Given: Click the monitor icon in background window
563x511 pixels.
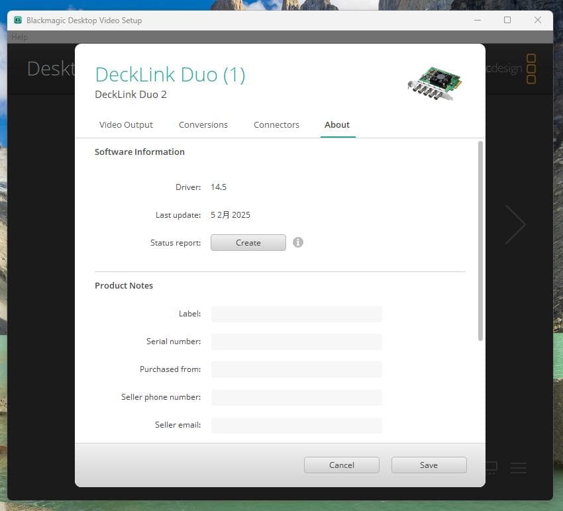Looking at the screenshot, I should (x=491, y=468).
